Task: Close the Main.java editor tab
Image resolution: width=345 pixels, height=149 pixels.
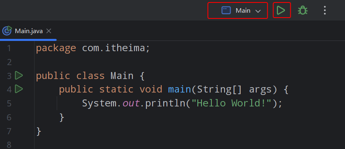Action: (x=49, y=31)
